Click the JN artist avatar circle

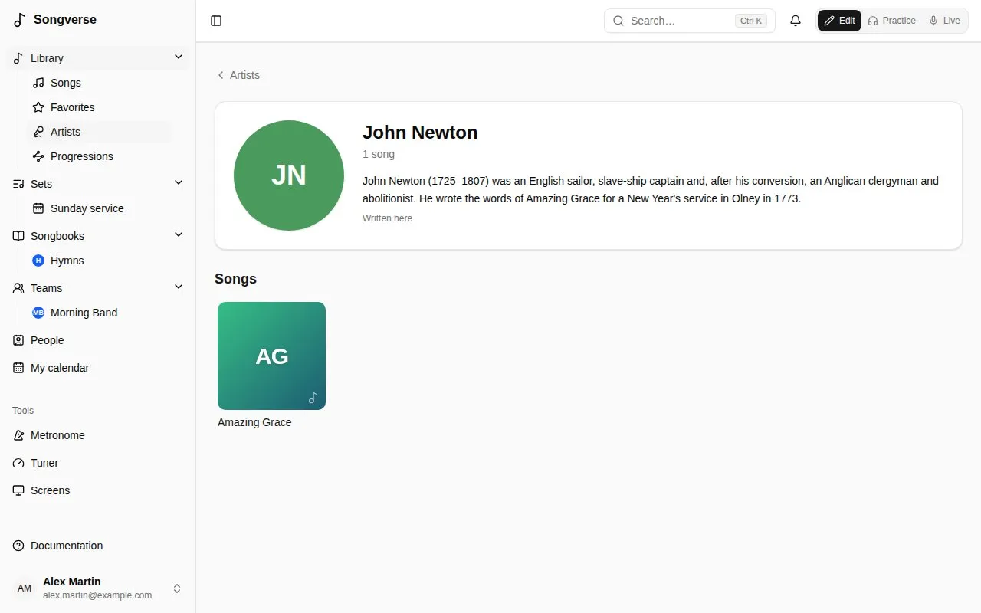(289, 175)
